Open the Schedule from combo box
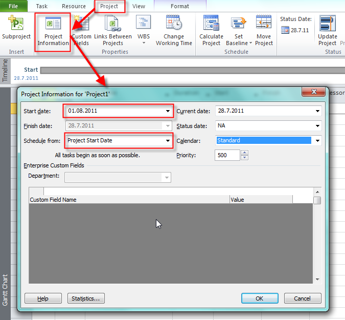Image resolution: width=345 pixels, height=320 pixels. (168, 141)
